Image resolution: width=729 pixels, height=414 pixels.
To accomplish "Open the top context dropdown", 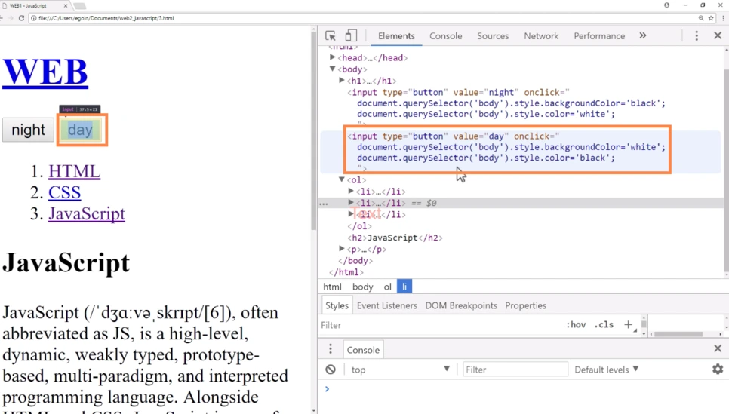I will pos(400,370).
